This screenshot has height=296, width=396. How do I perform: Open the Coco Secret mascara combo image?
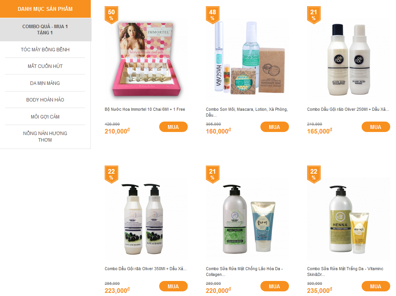[248, 59]
